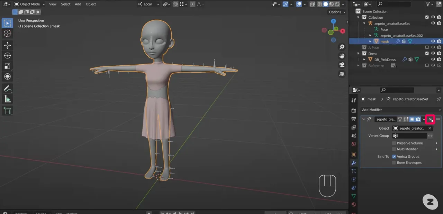Screen dimensions: 443x214
Task: Click the Vertex Group input field
Action: pos(409,136)
